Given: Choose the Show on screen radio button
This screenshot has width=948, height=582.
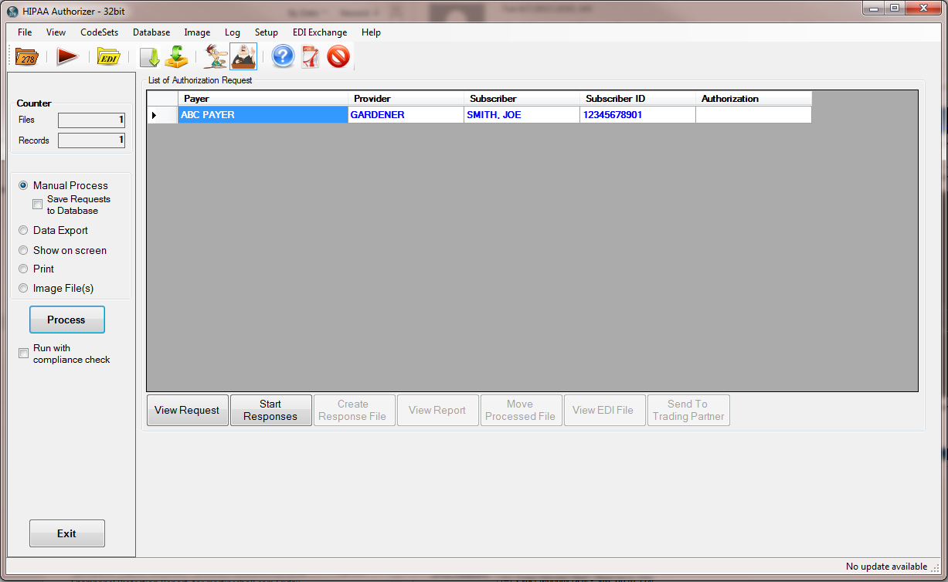Looking at the screenshot, I should click(x=23, y=250).
